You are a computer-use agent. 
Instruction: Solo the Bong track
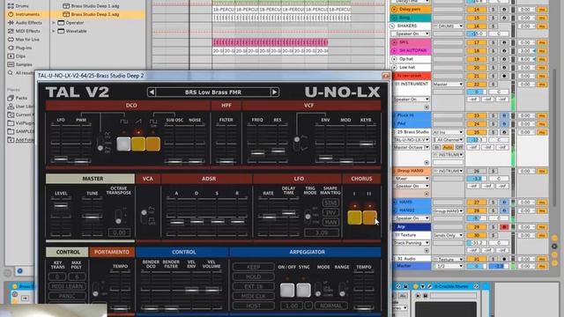[493, 18]
